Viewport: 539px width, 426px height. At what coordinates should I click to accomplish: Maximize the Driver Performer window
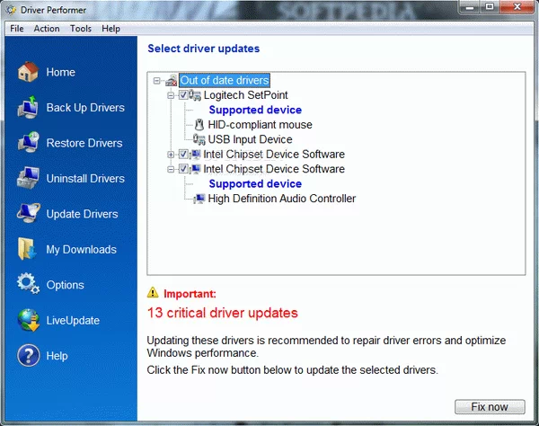(x=490, y=6)
